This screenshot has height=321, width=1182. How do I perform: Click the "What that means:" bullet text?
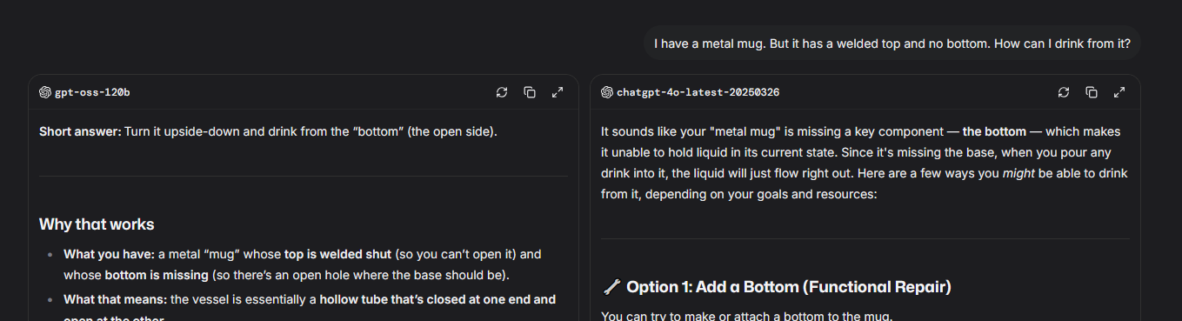pos(115,299)
